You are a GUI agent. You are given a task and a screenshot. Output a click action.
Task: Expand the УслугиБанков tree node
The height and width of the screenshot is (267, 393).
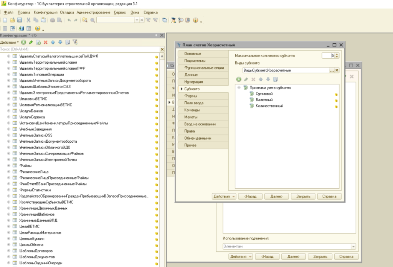(x=8, y=111)
